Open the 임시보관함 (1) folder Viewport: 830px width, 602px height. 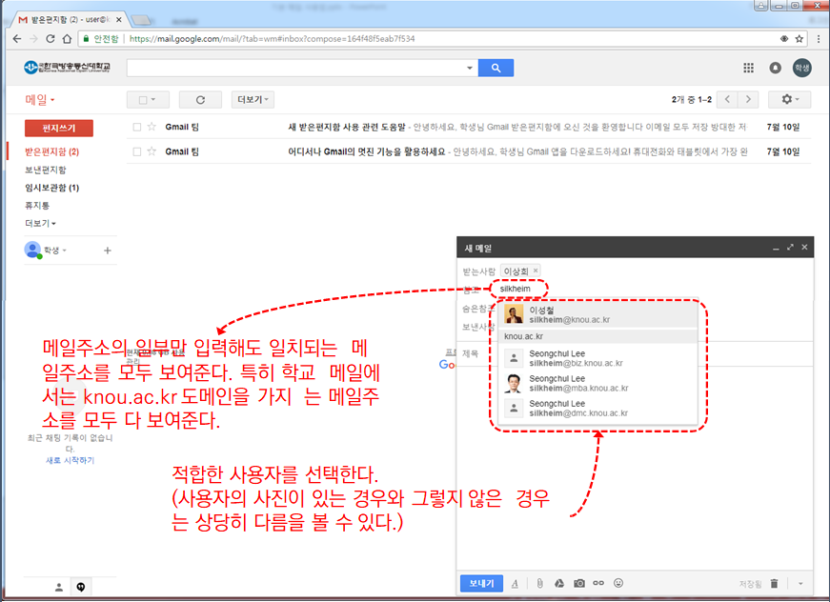pyautogui.click(x=51, y=188)
